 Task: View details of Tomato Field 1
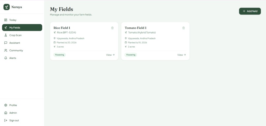182,55
